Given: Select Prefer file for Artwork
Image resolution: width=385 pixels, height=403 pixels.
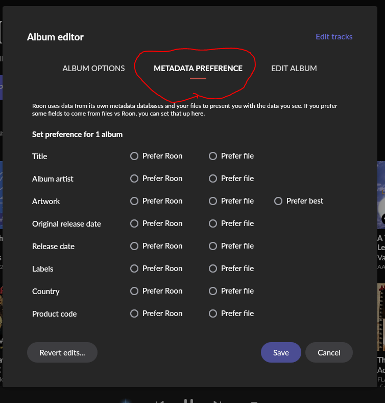Looking at the screenshot, I should 213,201.
